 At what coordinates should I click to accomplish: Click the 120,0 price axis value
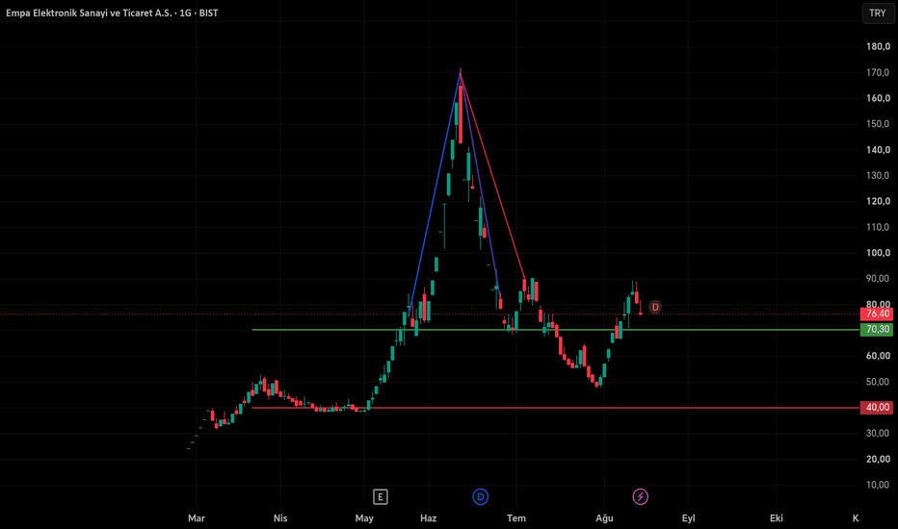(x=878, y=201)
